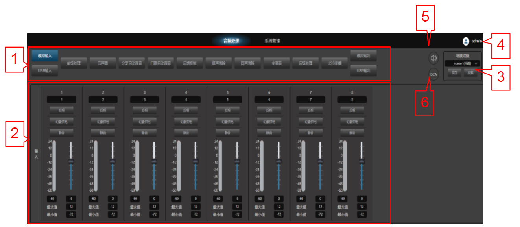The image size is (520, 227).
Task: Switch to the 系统管理 tab
Action: pyautogui.click(x=272, y=41)
